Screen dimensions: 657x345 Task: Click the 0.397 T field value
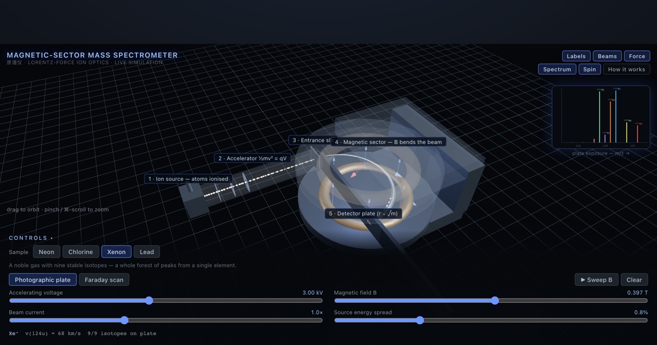(x=638, y=293)
